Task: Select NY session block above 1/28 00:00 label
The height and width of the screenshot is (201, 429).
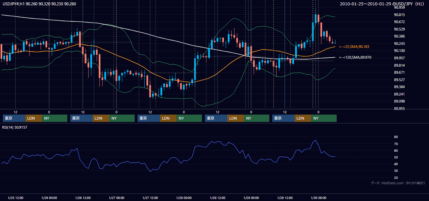Action: [189, 118]
